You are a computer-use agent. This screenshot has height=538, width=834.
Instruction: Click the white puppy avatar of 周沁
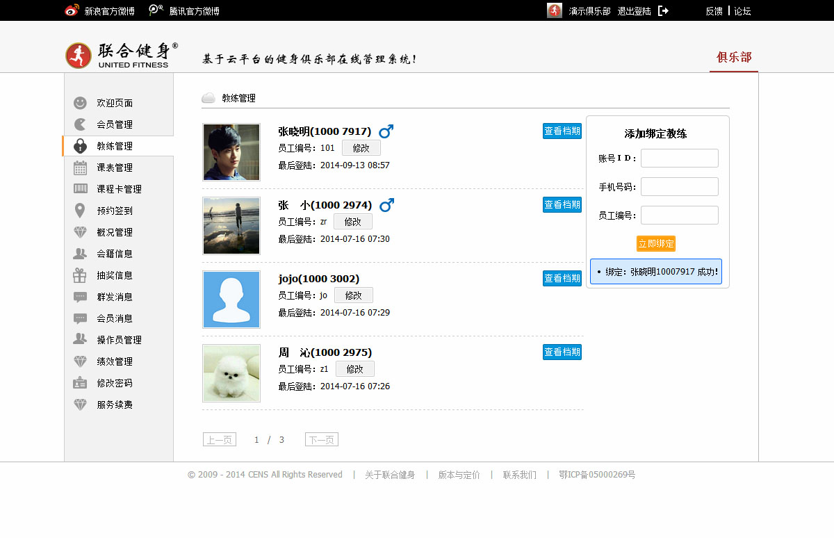(231, 373)
